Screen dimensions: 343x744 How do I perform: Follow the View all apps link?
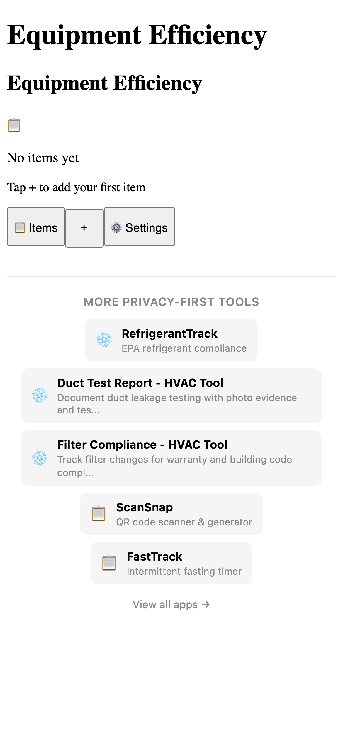point(171,604)
